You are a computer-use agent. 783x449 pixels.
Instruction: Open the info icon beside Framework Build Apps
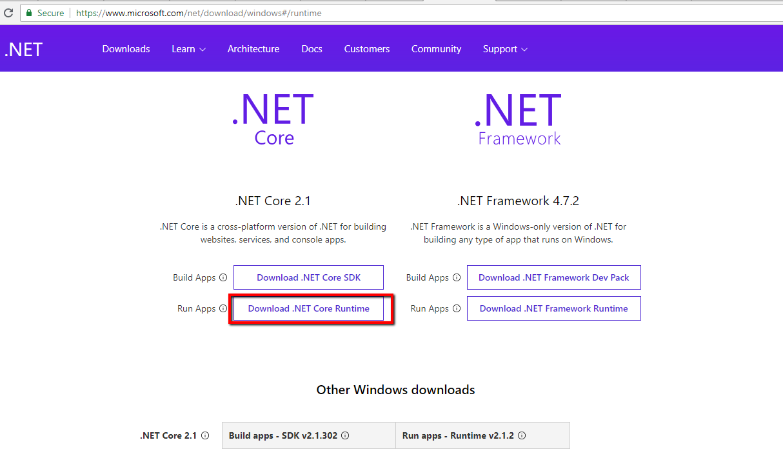[x=457, y=277]
